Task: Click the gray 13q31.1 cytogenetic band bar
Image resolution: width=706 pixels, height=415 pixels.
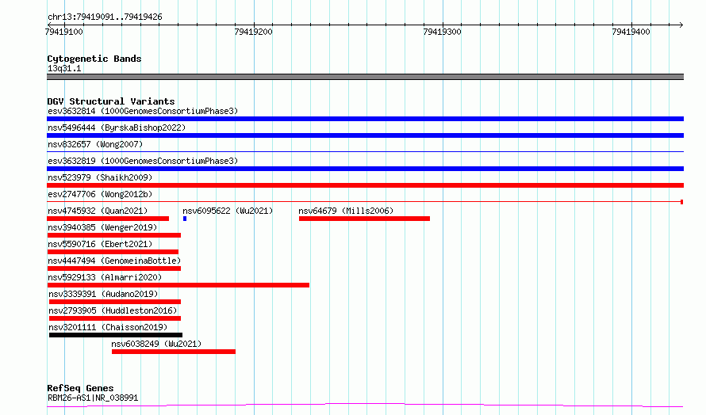Action: [x=365, y=77]
